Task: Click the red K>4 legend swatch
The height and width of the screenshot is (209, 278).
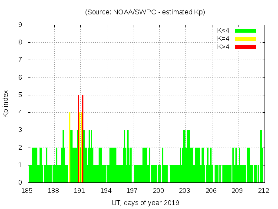Action: (x=245, y=47)
